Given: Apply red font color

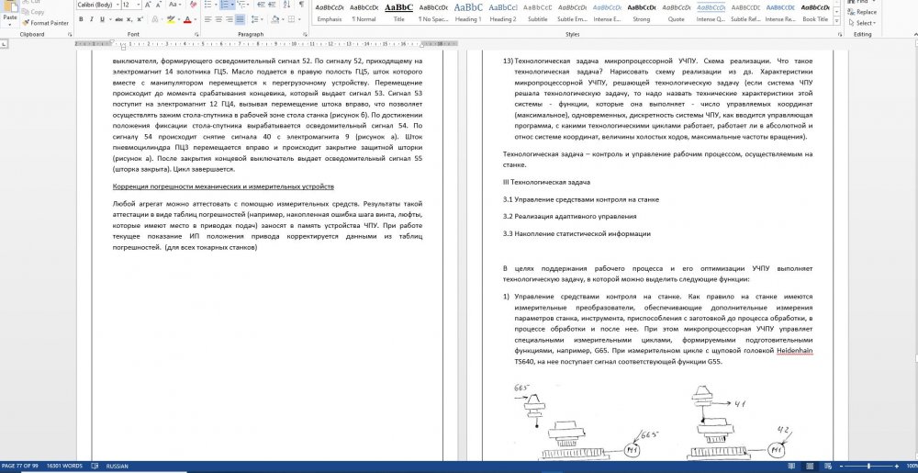Looking at the screenshot, I should [x=186, y=19].
